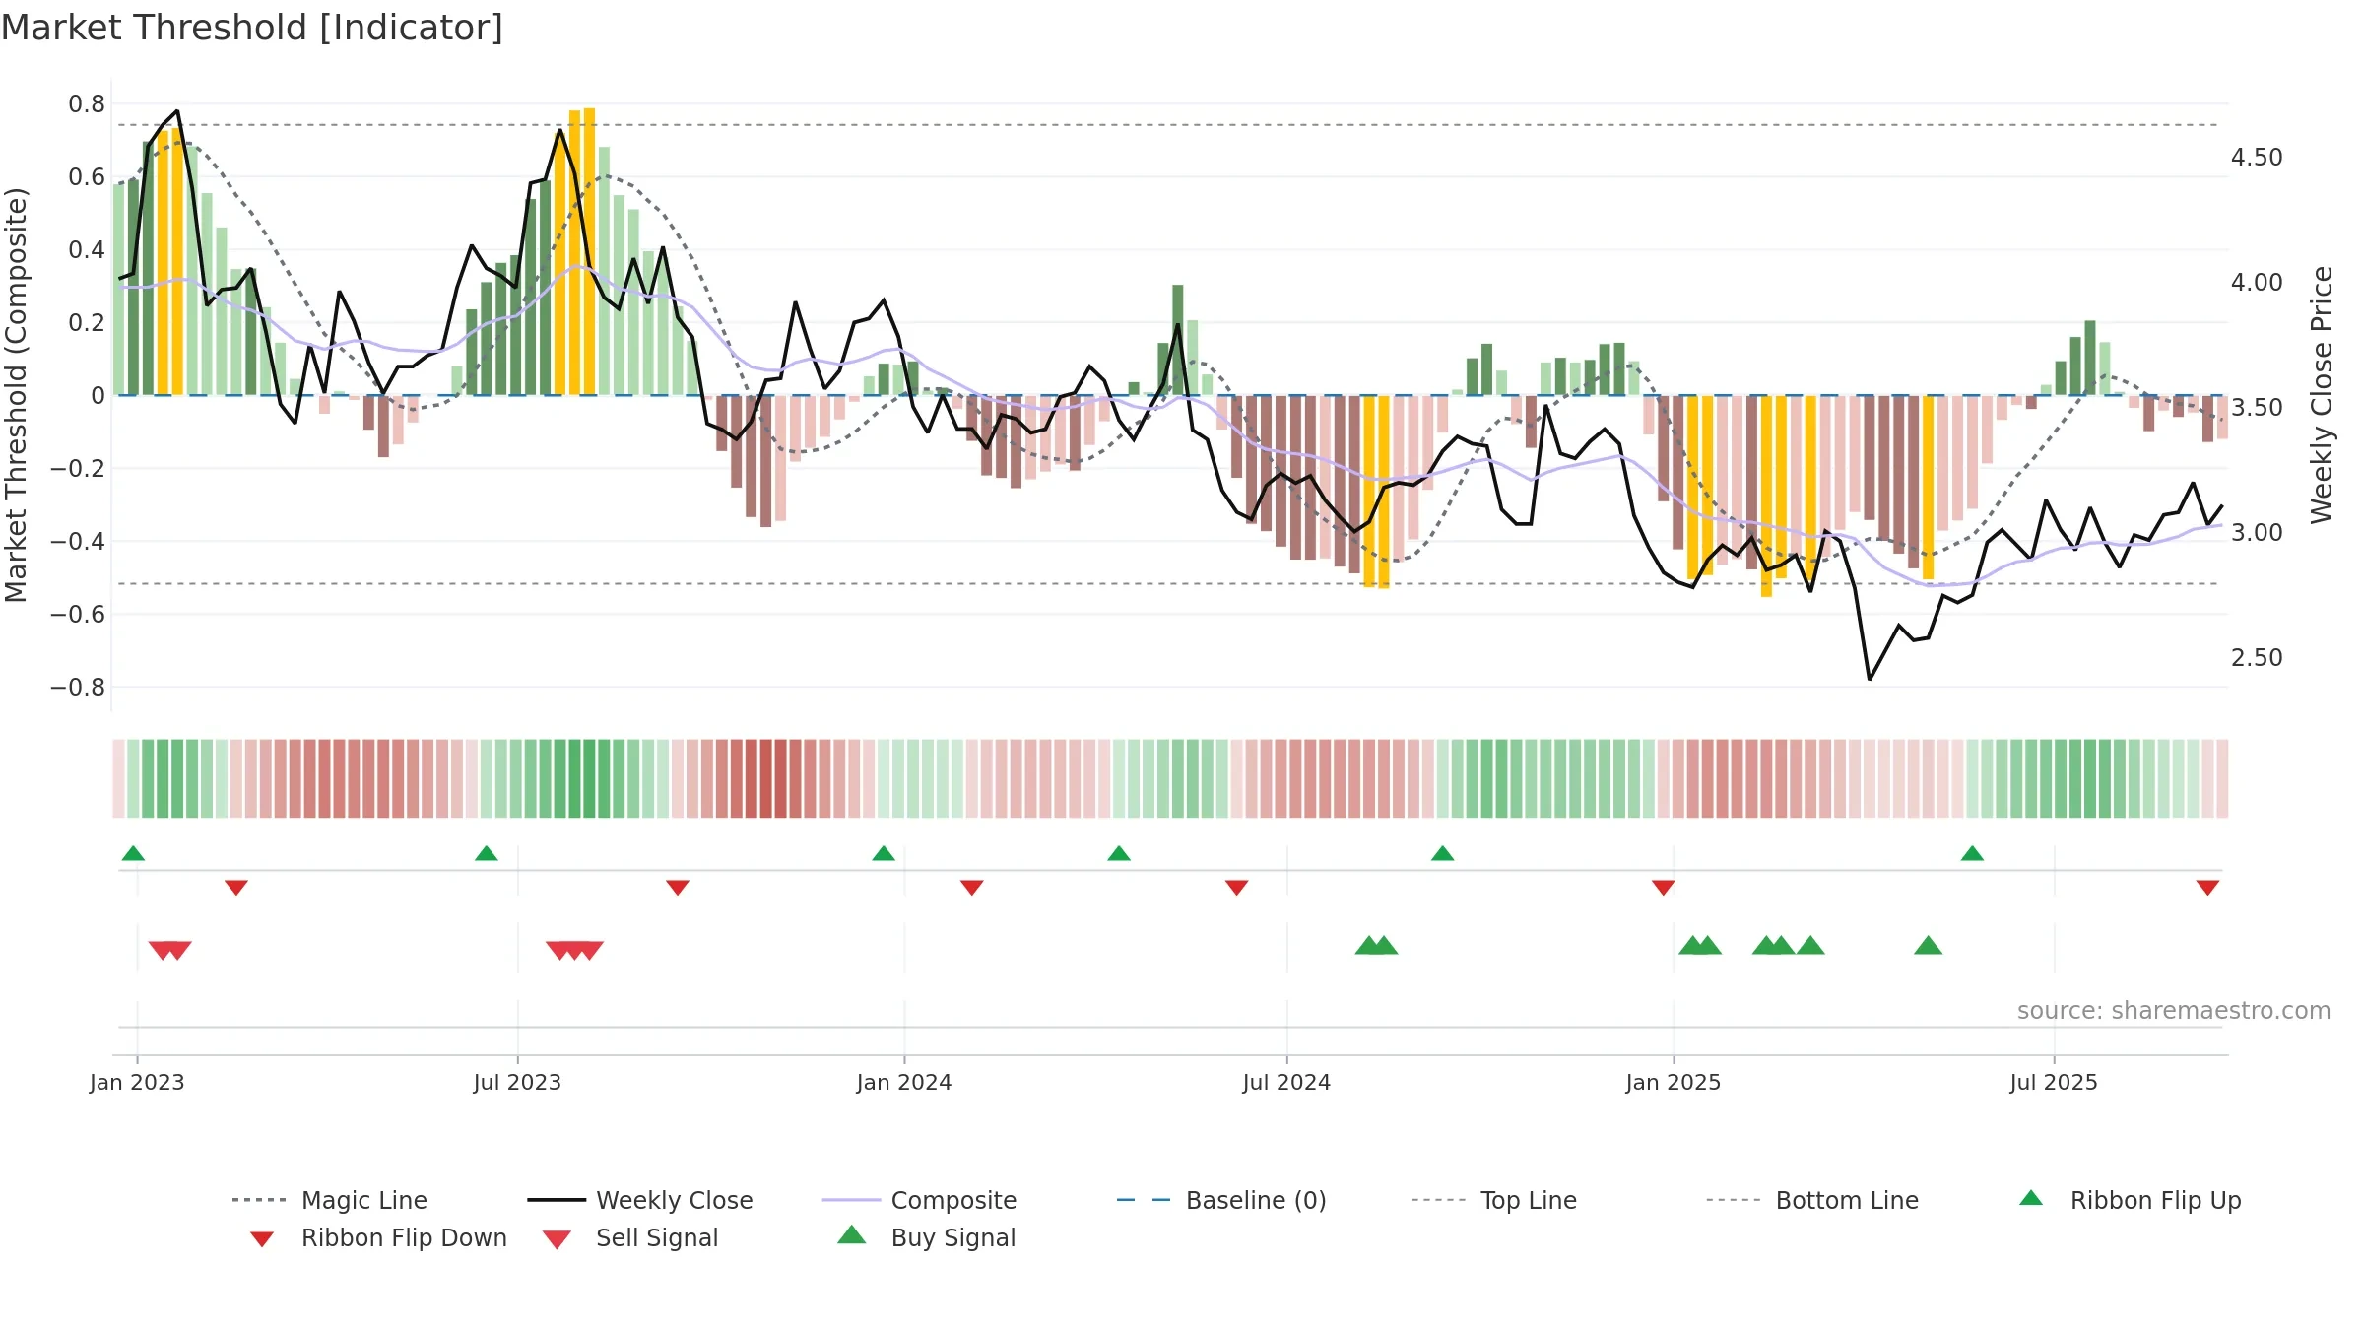Click the 2.50 price axis label
This screenshot has width=2364, height=1330.
tap(2257, 658)
